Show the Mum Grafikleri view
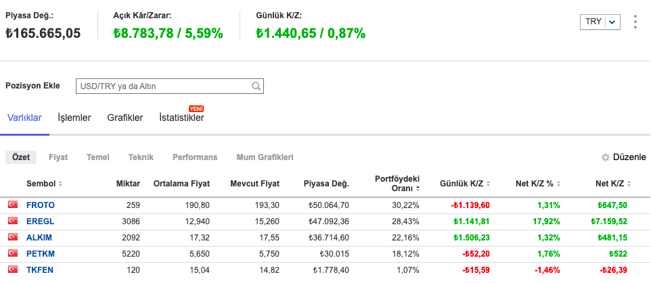Image resolution: width=651 pixels, height=283 pixels. 265,157
